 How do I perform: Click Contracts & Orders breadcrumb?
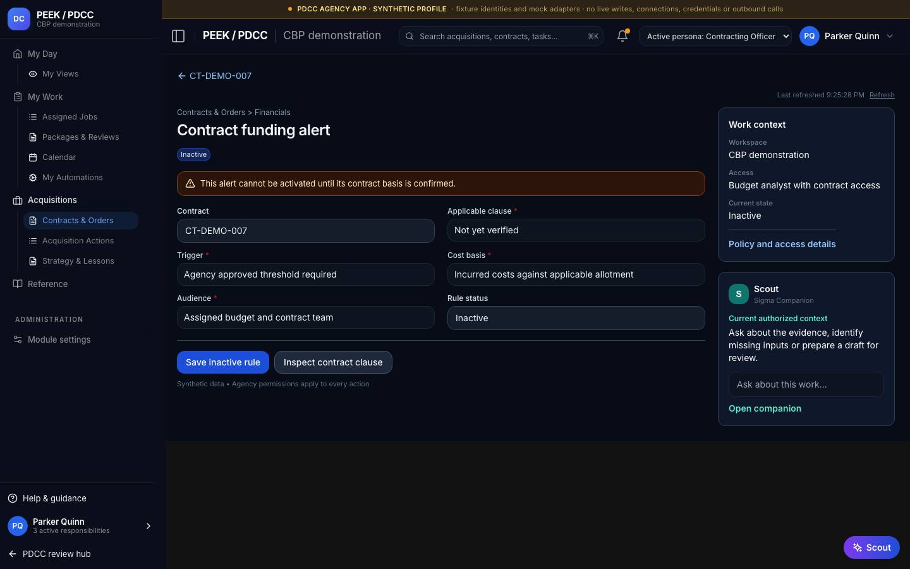pos(211,113)
